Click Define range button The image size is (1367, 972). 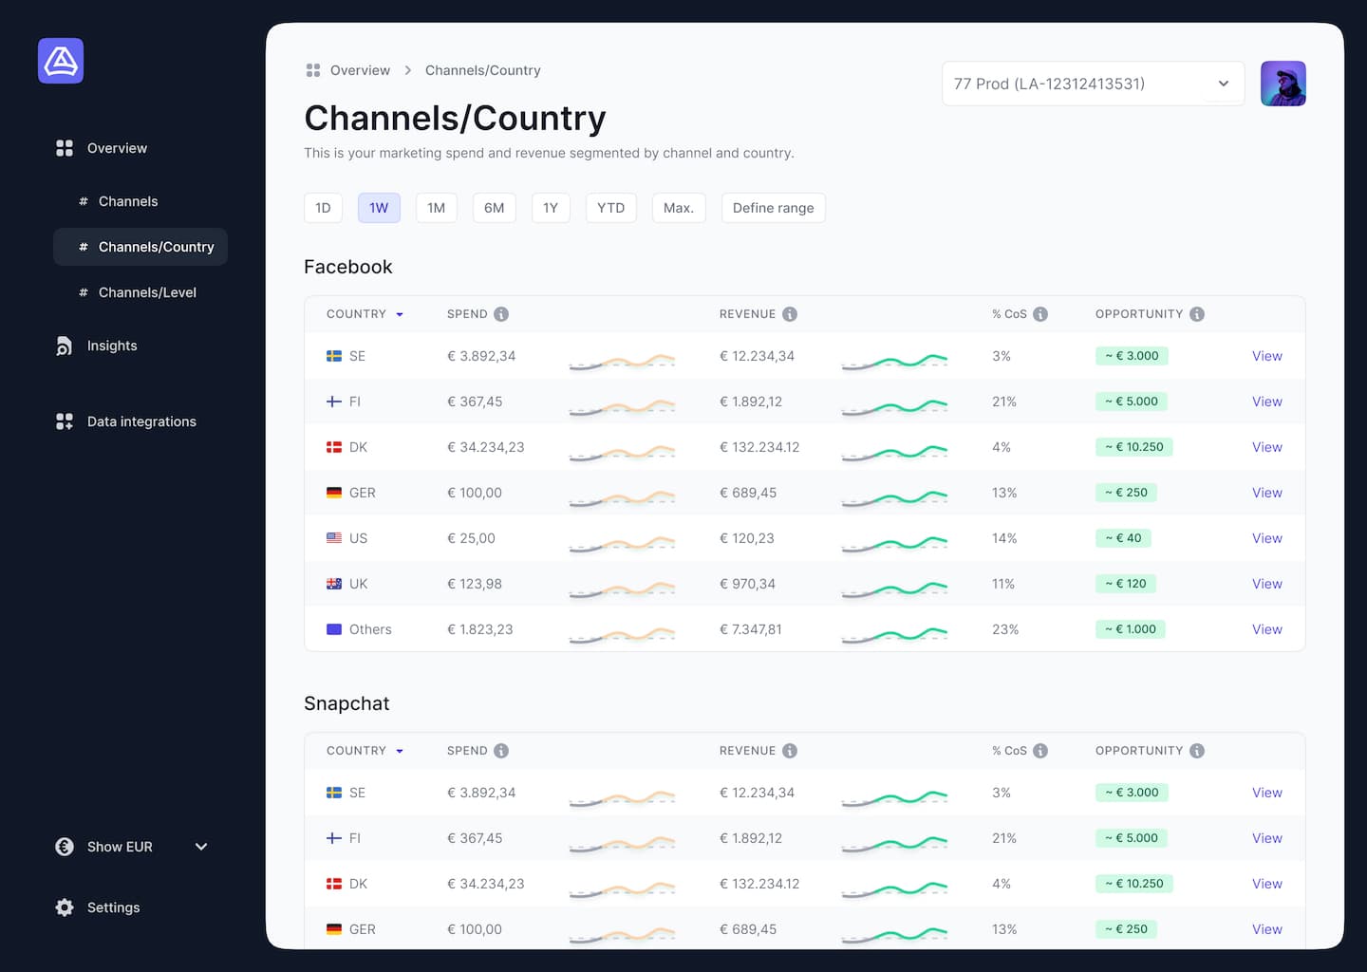773,207
